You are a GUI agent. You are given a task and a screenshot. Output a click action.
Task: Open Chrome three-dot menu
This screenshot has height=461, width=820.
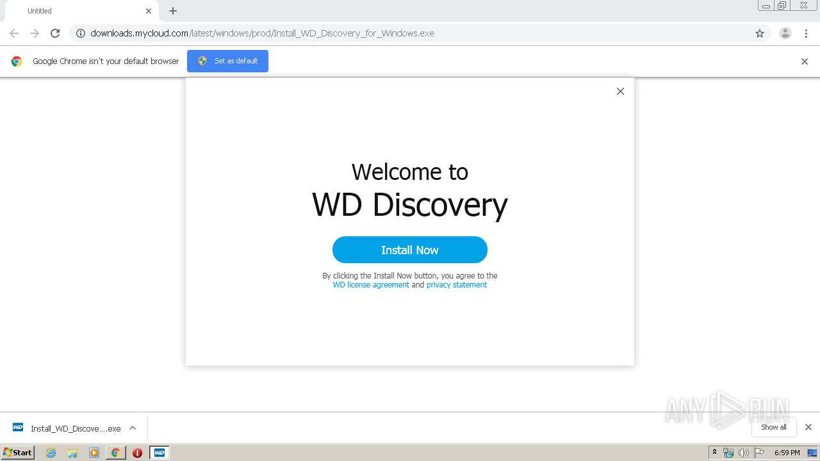[x=806, y=33]
